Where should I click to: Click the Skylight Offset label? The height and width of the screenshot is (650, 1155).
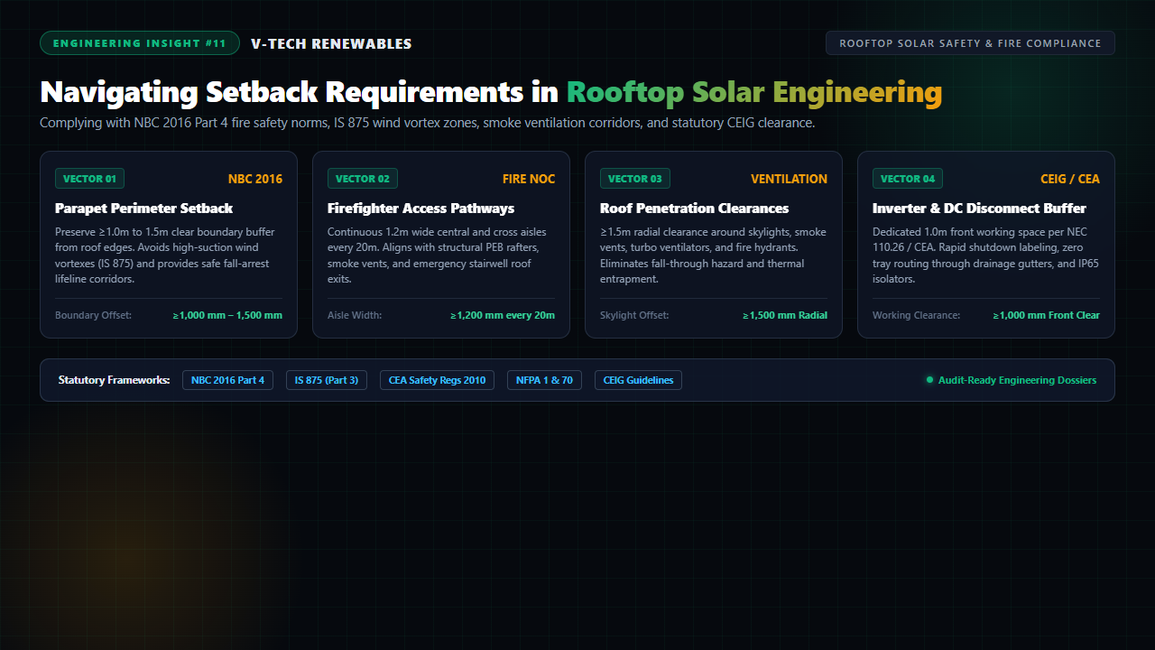[x=634, y=316]
